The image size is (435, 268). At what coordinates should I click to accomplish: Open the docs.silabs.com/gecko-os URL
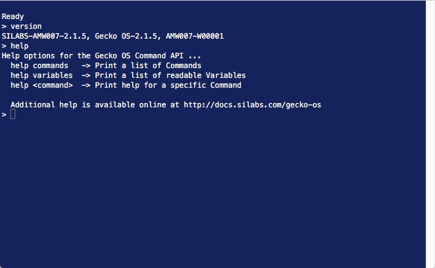(x=252, y=105)
